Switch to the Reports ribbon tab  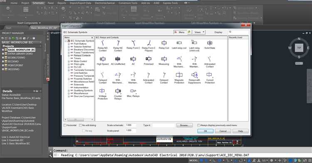62,3
